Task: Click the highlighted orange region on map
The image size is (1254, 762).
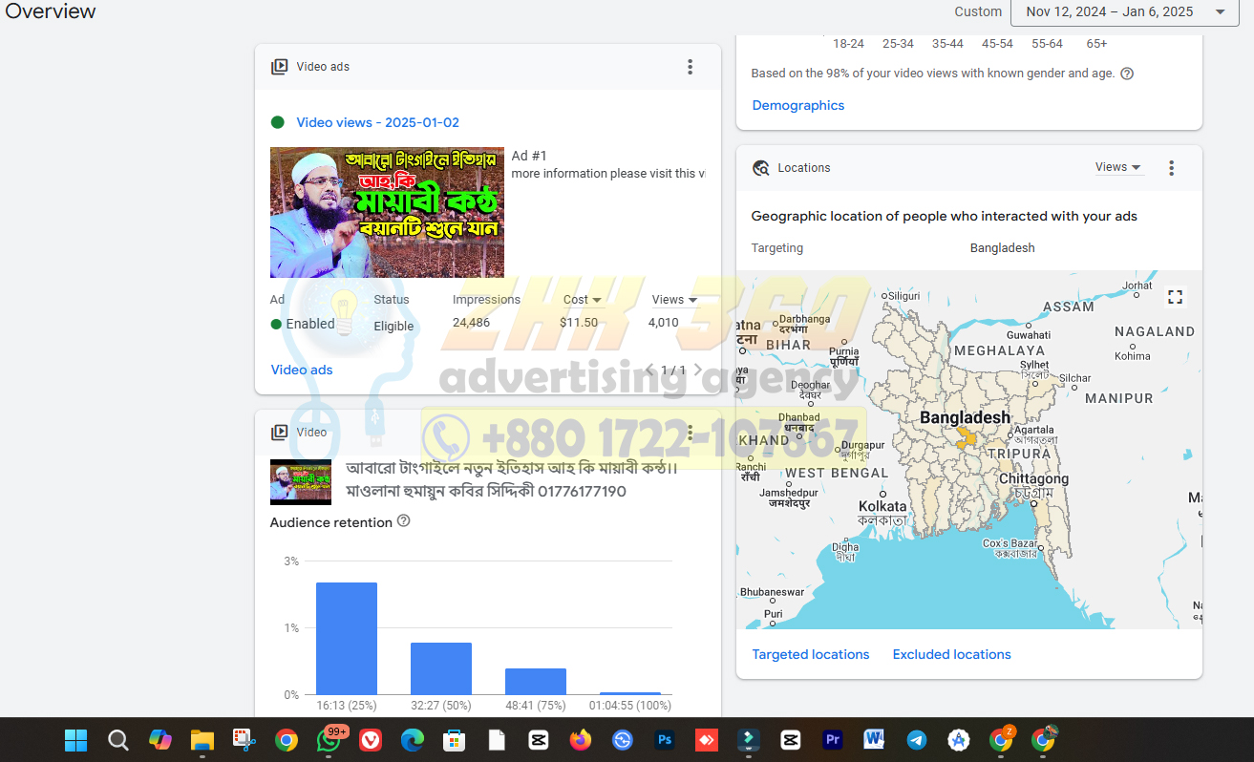Action: [967, 437]
